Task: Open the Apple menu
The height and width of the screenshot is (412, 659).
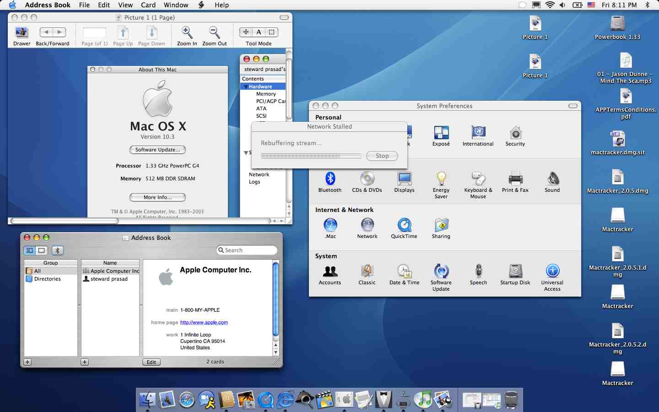Action: click(12, 5)
